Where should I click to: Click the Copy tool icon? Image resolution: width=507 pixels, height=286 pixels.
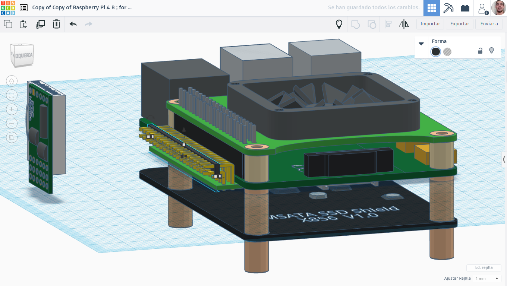pos(8,24)
